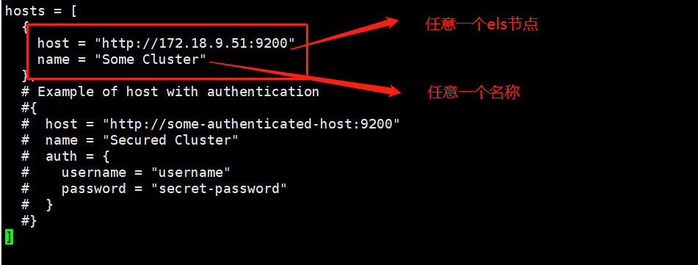
Task: Click the commented username value "username"
Action: [191, 173]
